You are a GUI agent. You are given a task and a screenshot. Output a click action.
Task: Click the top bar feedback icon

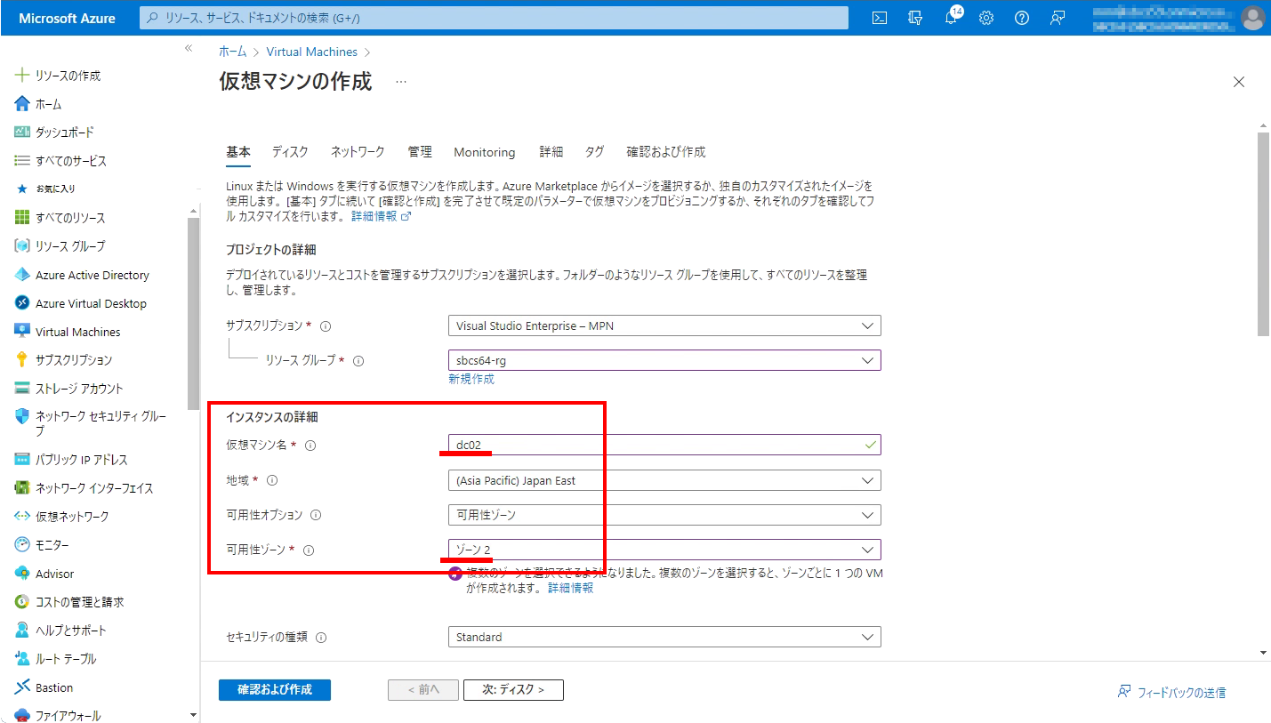pyautogui.click(x=1058, y=18)
